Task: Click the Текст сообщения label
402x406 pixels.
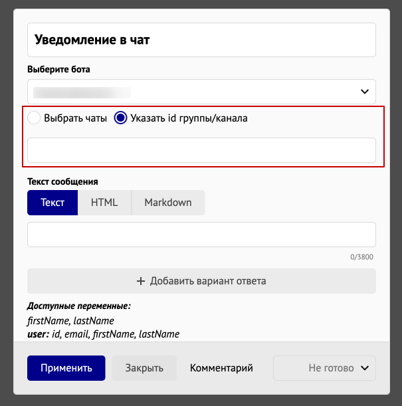Action: 62,181
